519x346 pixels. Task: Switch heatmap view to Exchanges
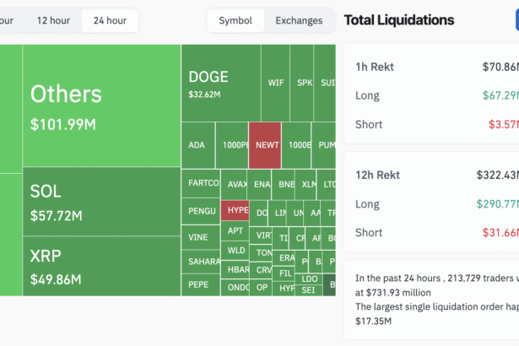pos(299,20)
